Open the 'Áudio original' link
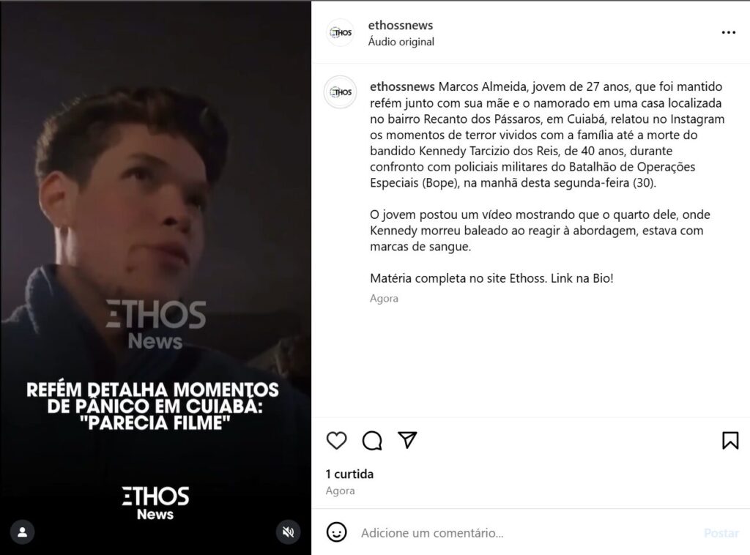This screenshot has width=750, height=555. coord(401,42)
